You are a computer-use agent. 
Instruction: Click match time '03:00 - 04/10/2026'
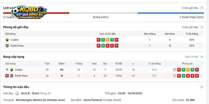[x=130, y=93]
